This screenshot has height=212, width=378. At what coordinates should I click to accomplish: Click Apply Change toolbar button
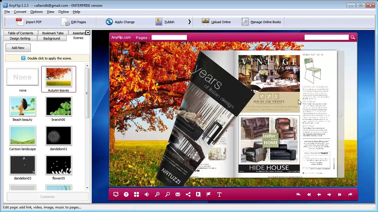[x=120, y=22]
